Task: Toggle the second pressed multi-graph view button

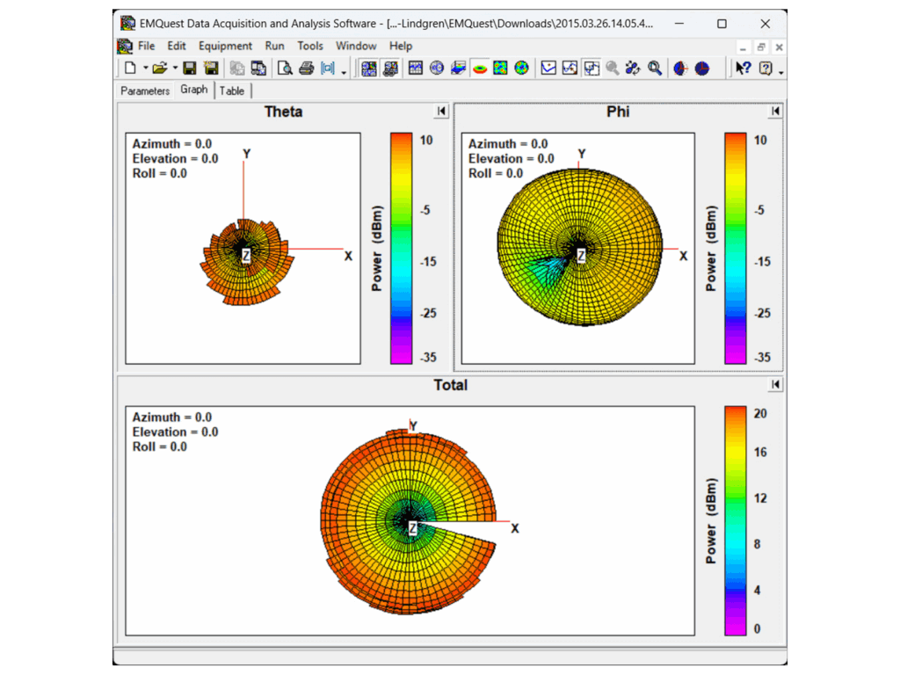Action: (390, 68)
